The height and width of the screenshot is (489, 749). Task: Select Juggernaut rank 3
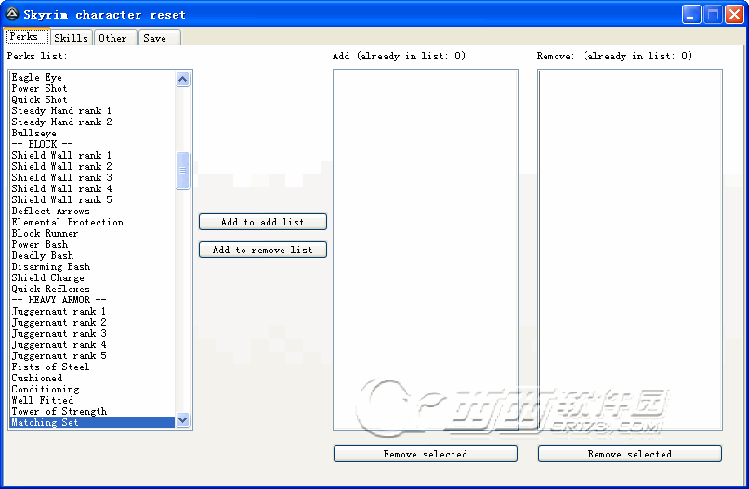coord(93,333)
